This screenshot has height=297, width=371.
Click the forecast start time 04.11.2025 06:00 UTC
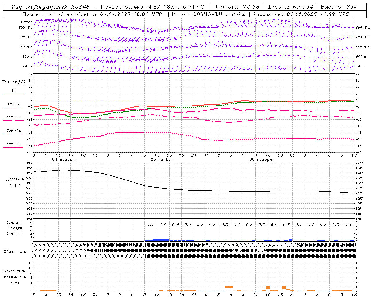(131, 14)
